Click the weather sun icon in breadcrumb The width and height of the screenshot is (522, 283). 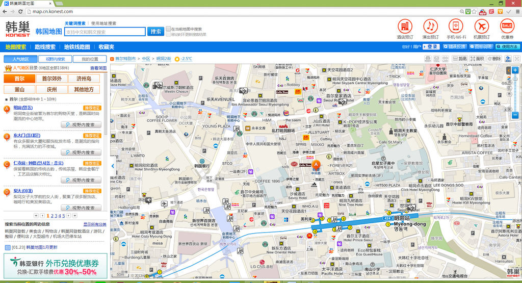(177, 59)
